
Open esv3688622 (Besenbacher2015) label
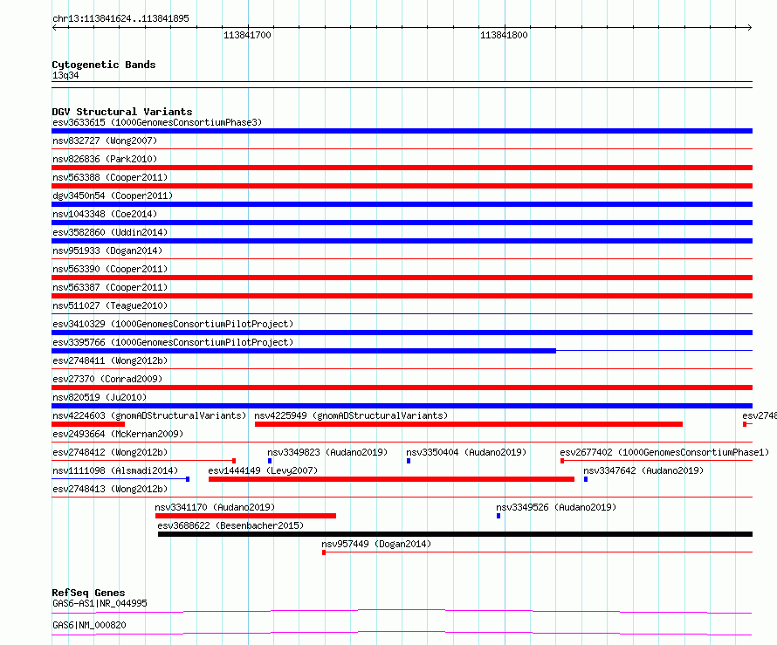coord(231,525)
